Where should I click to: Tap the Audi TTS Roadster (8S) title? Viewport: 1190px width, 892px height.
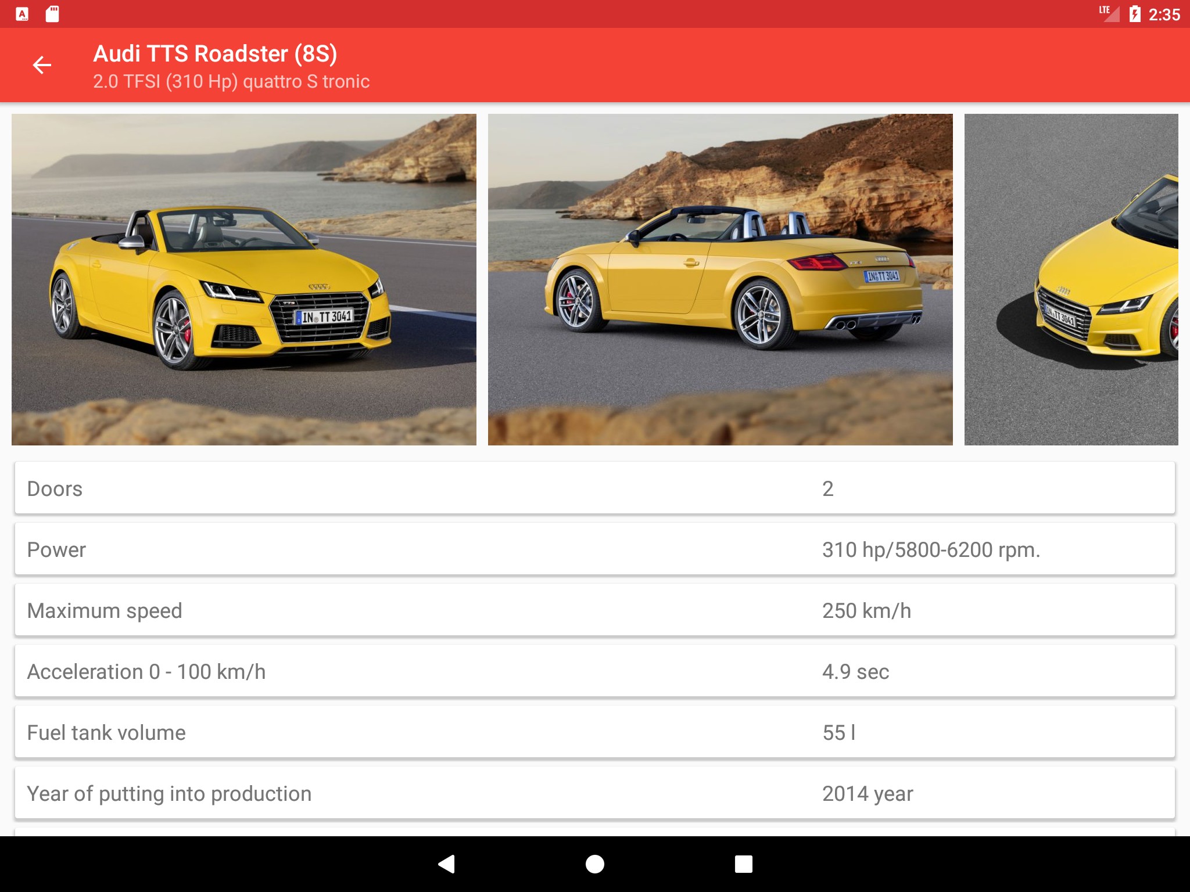[x=215, y=53]
